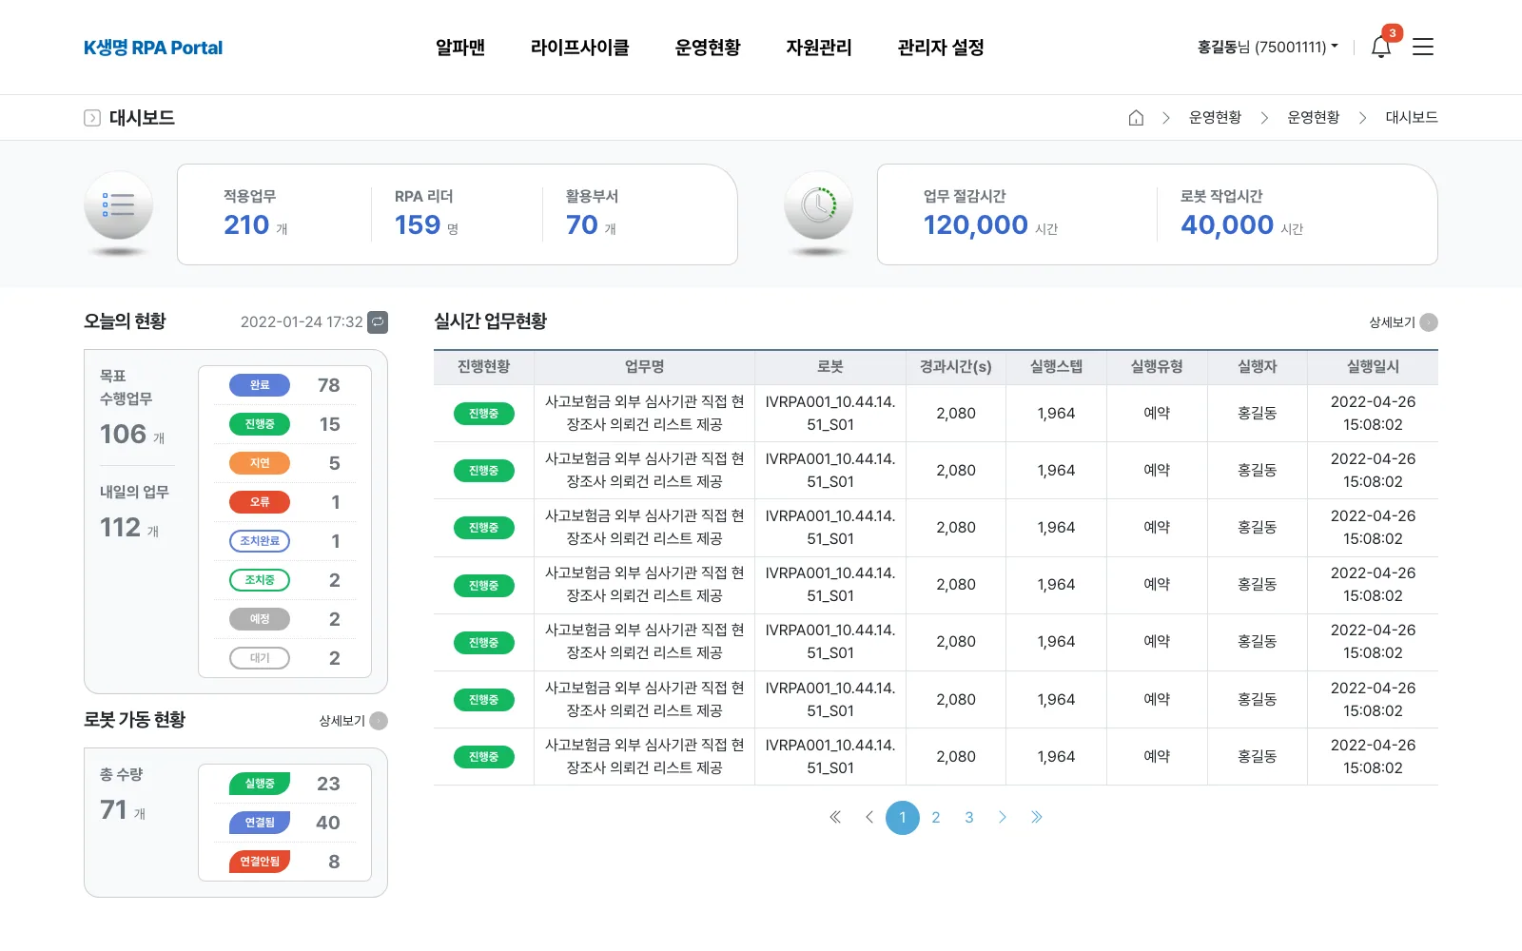The height and width of the screenshot is (951, 1522).
Task: Click the 목표 수행업무 value 106
Action: (x=123, y=435)
